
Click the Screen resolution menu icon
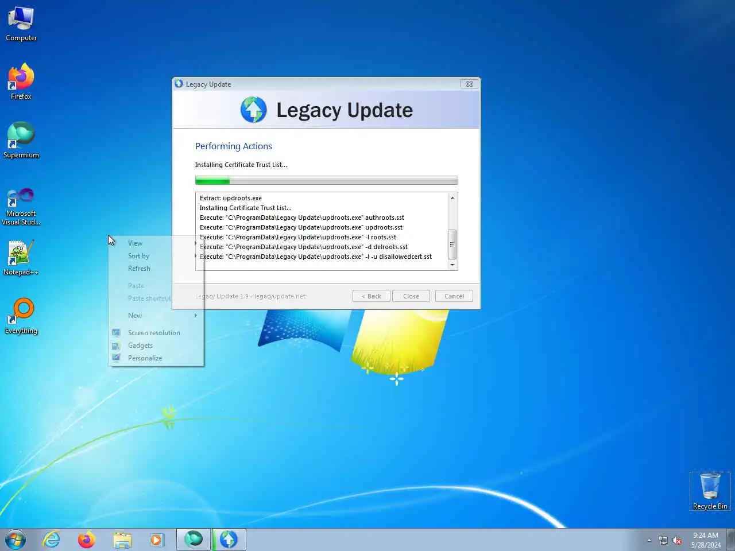click(x=116, y=332)
